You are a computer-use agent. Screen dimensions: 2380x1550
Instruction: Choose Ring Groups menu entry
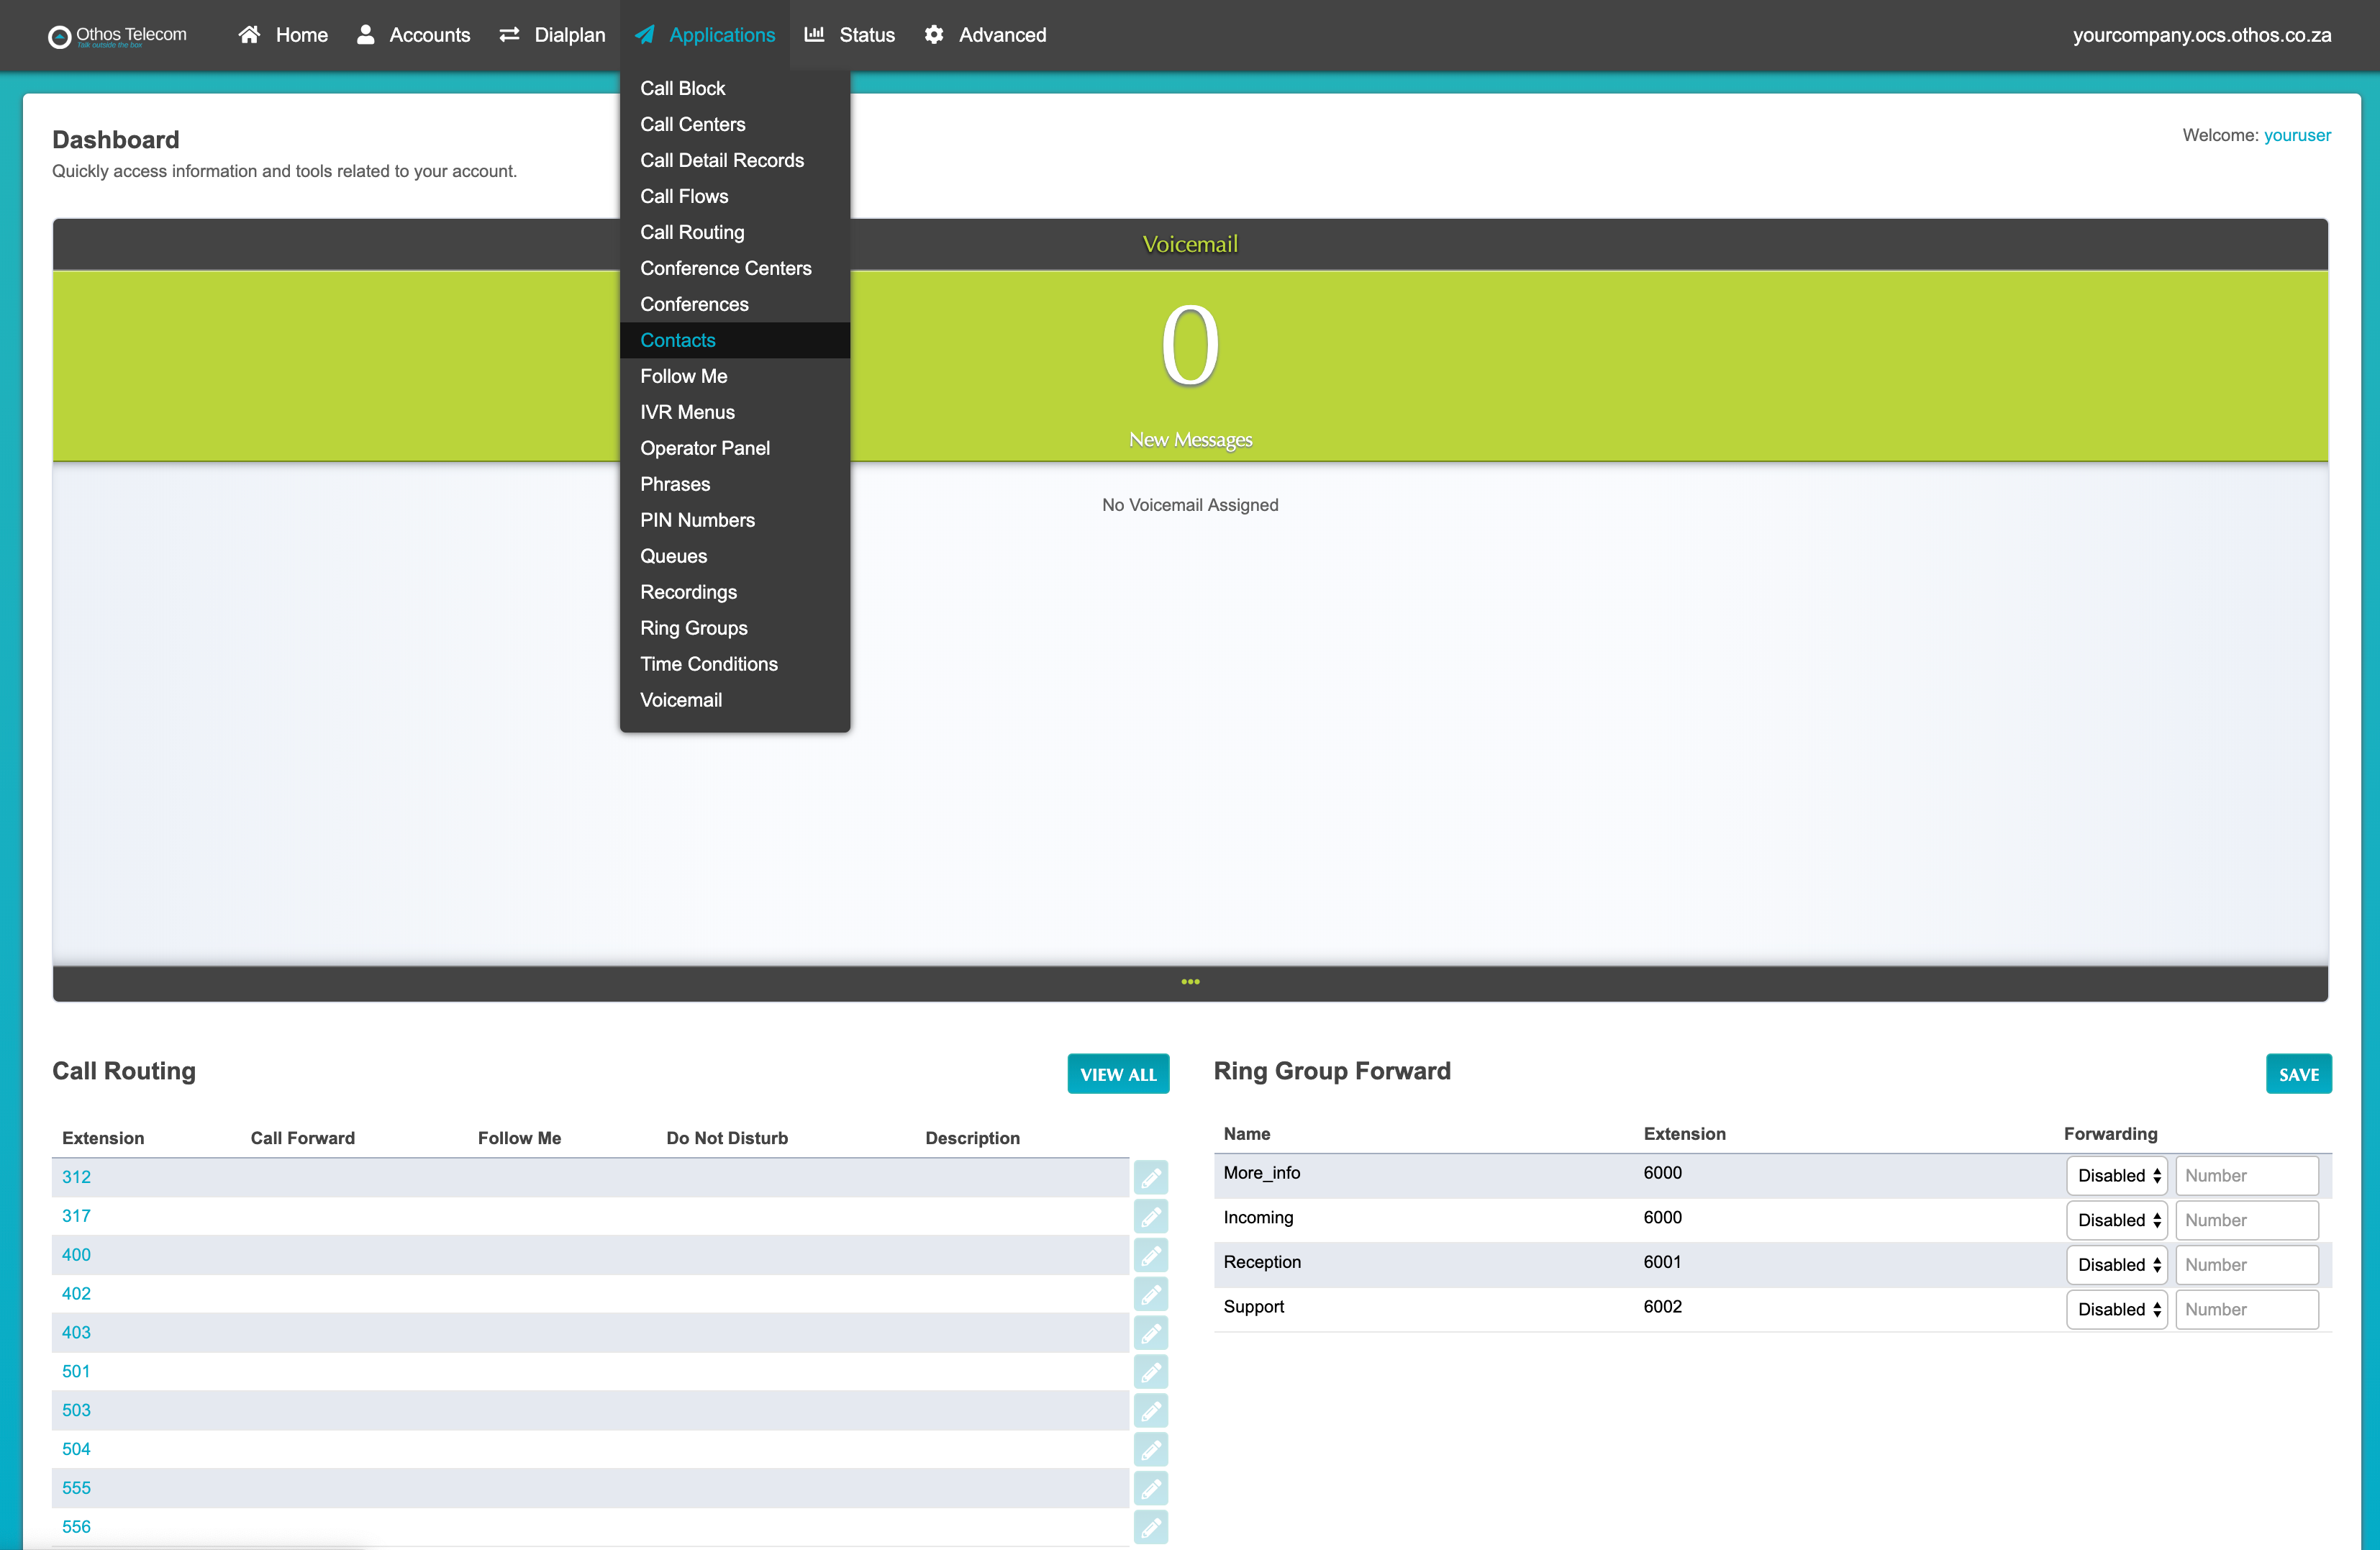click(x=694, y=628)
